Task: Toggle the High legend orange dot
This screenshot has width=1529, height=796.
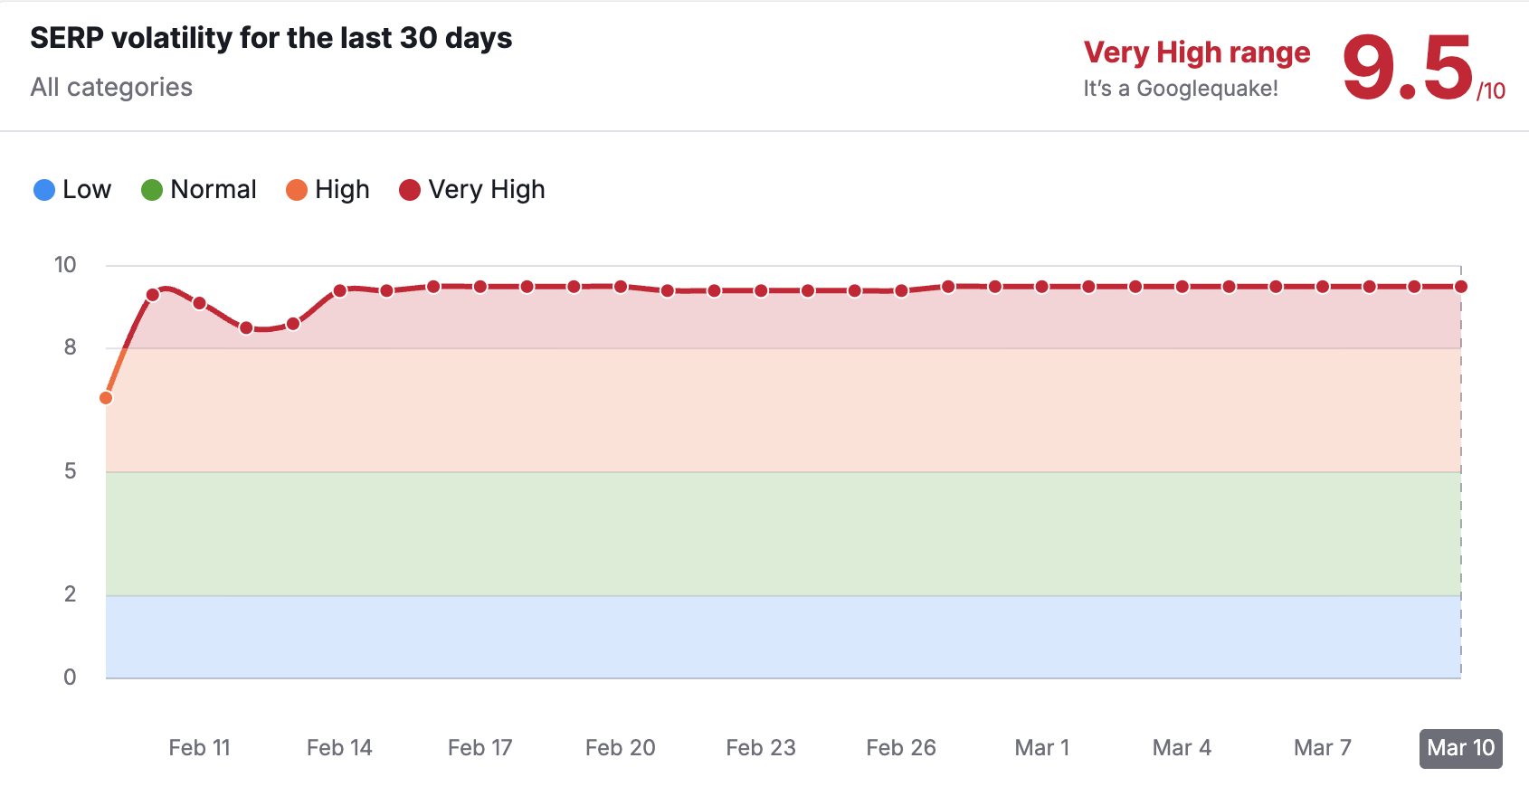Action: tap(297, 190)
